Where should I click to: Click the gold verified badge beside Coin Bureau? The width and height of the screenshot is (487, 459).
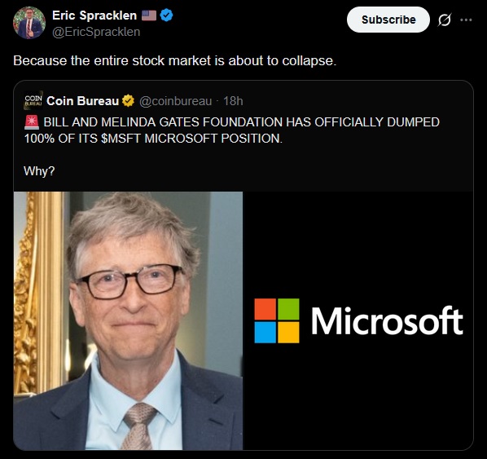pyautogui.click(x=128, y=101)
